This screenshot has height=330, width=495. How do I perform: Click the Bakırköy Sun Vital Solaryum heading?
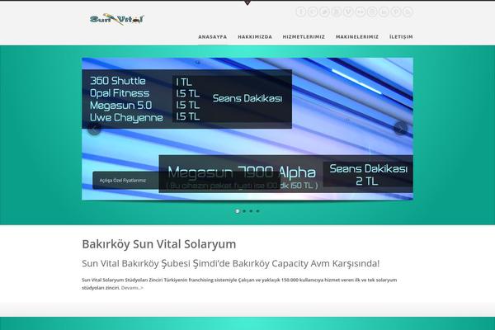click(158, 244)
